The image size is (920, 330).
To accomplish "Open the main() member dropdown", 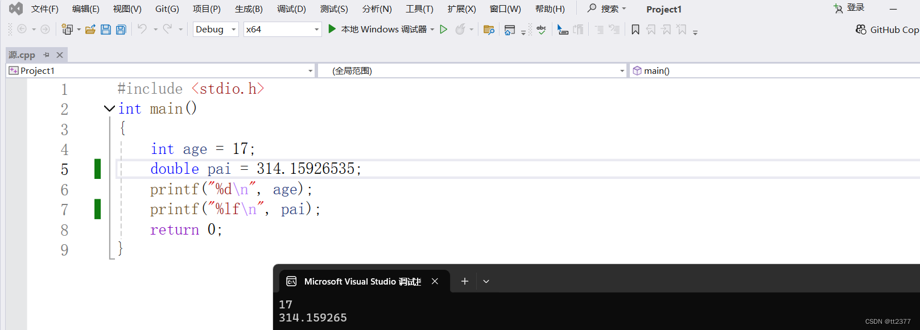I will [774, 70].
